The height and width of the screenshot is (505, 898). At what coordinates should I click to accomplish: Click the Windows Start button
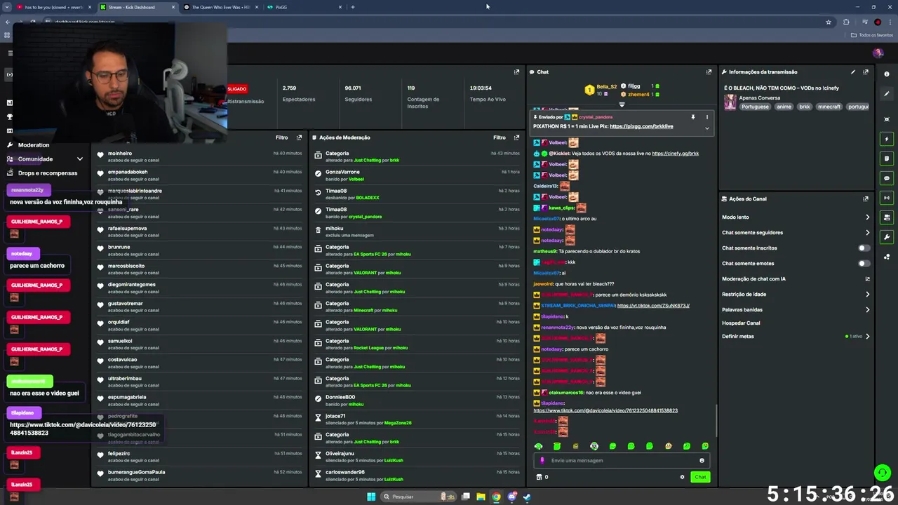(371, 497)
